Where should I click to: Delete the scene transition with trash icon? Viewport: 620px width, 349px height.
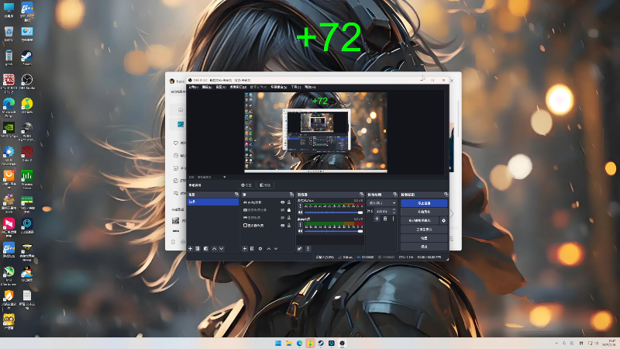click(385, 219)
